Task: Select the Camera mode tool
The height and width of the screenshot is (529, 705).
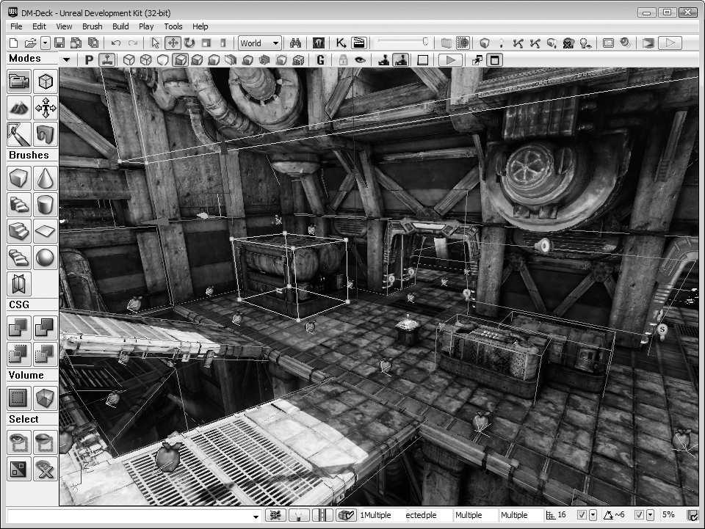Action: (x=19, y=81)
